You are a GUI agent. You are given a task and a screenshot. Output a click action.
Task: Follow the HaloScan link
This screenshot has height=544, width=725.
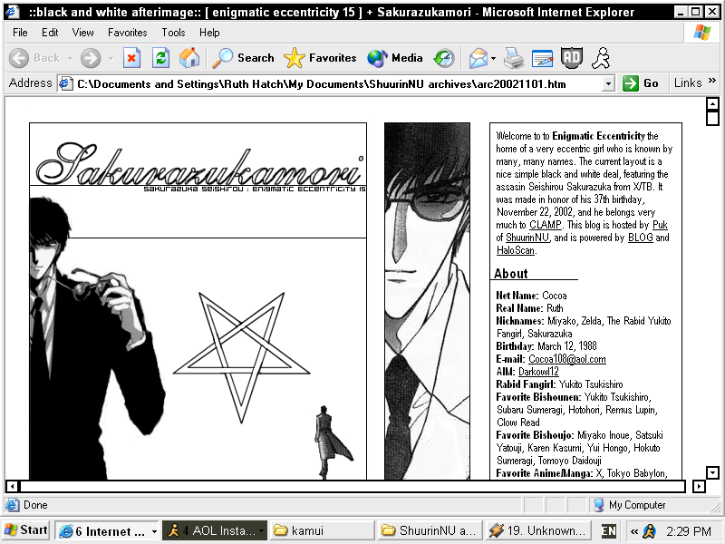516,250
